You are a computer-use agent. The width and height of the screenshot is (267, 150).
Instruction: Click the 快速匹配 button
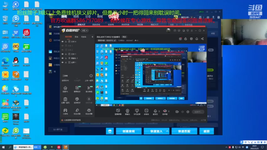pos(184,131)
